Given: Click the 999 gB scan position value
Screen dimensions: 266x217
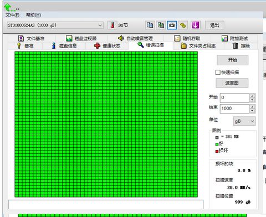Looking at the screenshot, I should [243, 202].
